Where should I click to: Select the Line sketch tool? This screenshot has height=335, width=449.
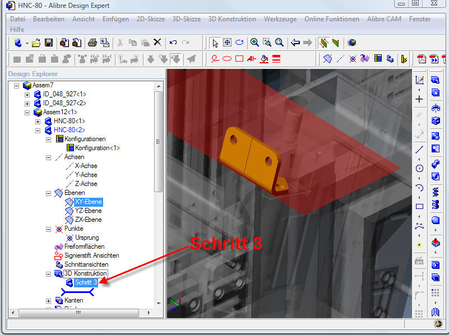(x=419, y=150)
